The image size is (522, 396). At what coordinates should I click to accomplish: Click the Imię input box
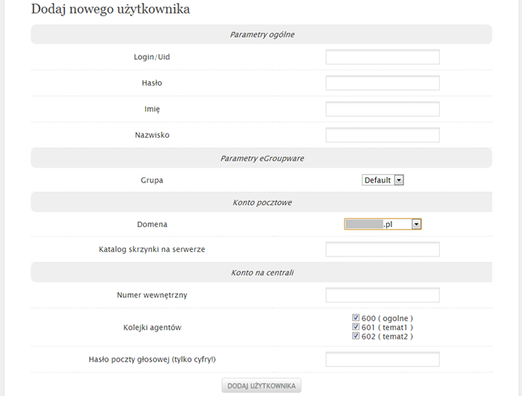382,109
